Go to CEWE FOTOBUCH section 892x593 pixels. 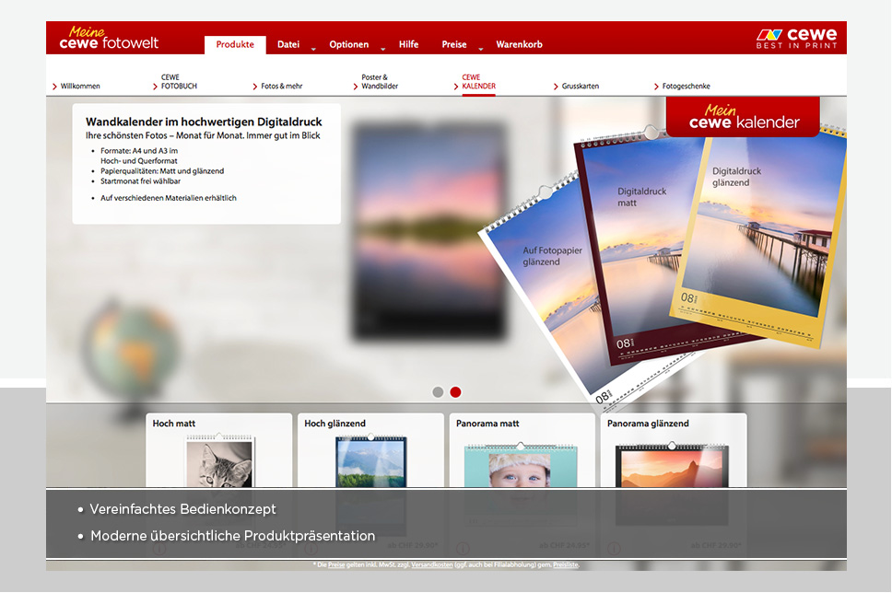click(x=175, y=82)
